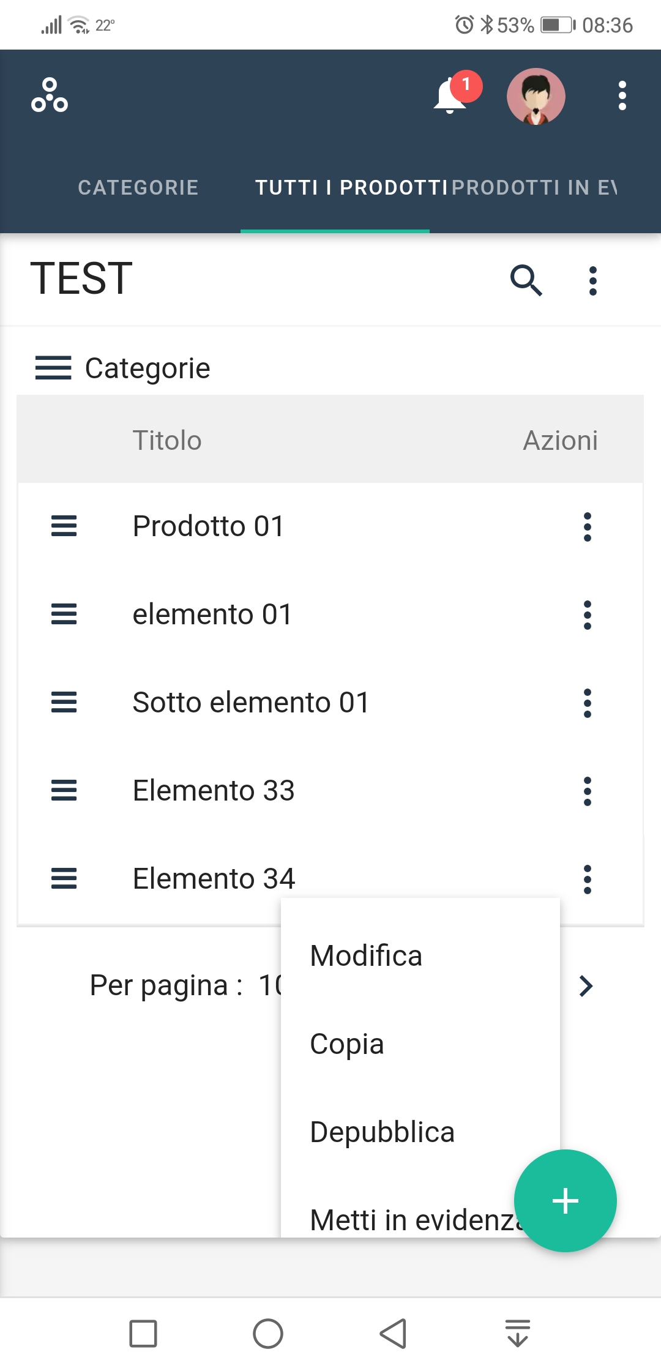Select Modifica from the context menu
This screenshot has height=1371, width=661.
click(366, 956)
